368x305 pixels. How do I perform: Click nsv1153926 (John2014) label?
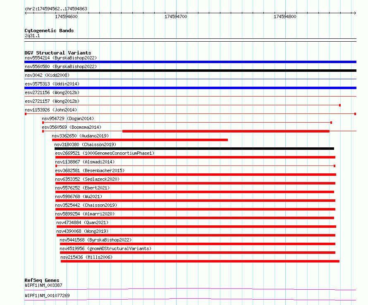click(x=51, y=110)
